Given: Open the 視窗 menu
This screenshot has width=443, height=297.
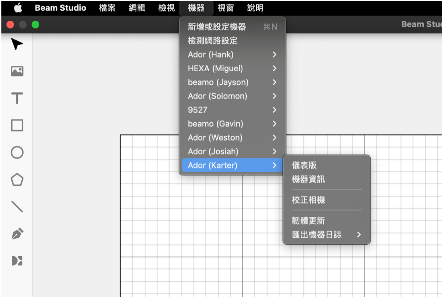Looking at the screenshot, I should tap(226, 8).
